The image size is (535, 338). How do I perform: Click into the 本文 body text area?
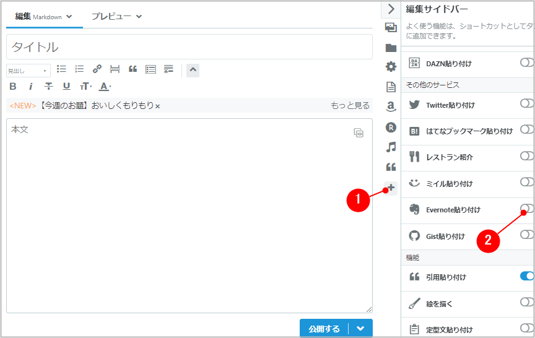click(x=189, y=215)
